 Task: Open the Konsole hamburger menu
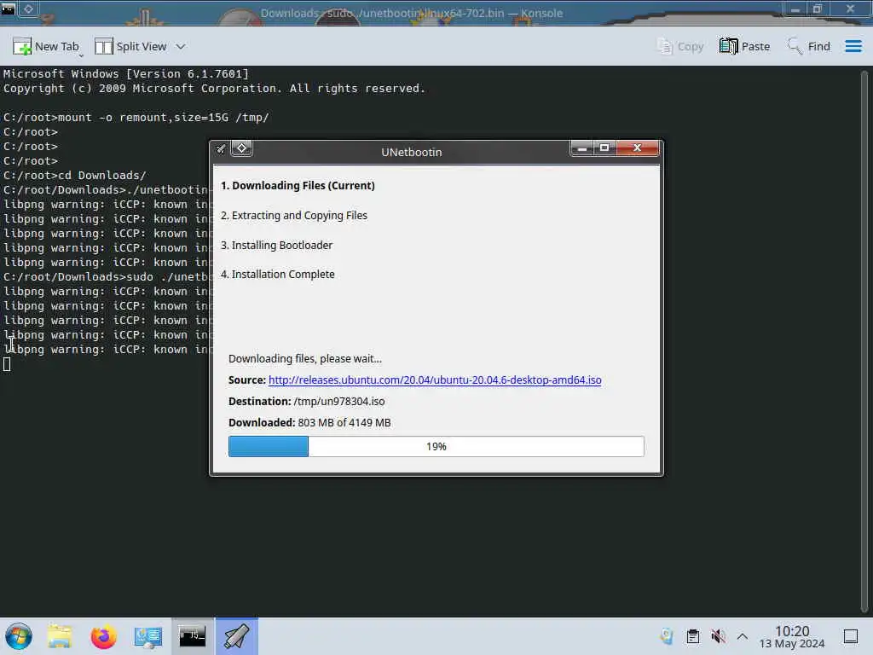click(853, 46)
